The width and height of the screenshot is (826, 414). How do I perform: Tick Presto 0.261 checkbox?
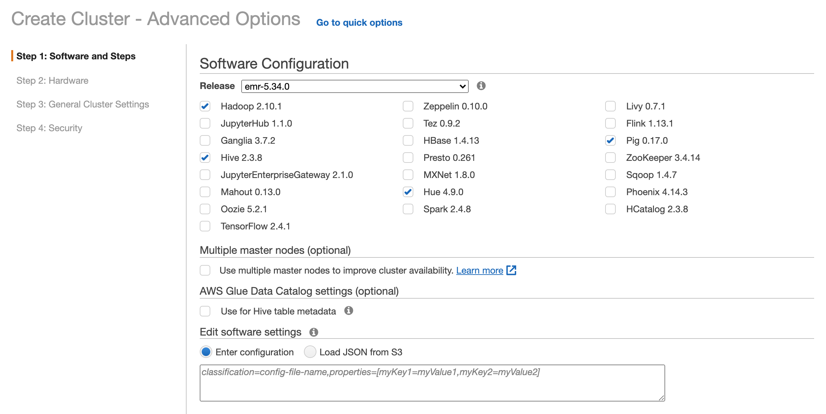click(408, 158)
